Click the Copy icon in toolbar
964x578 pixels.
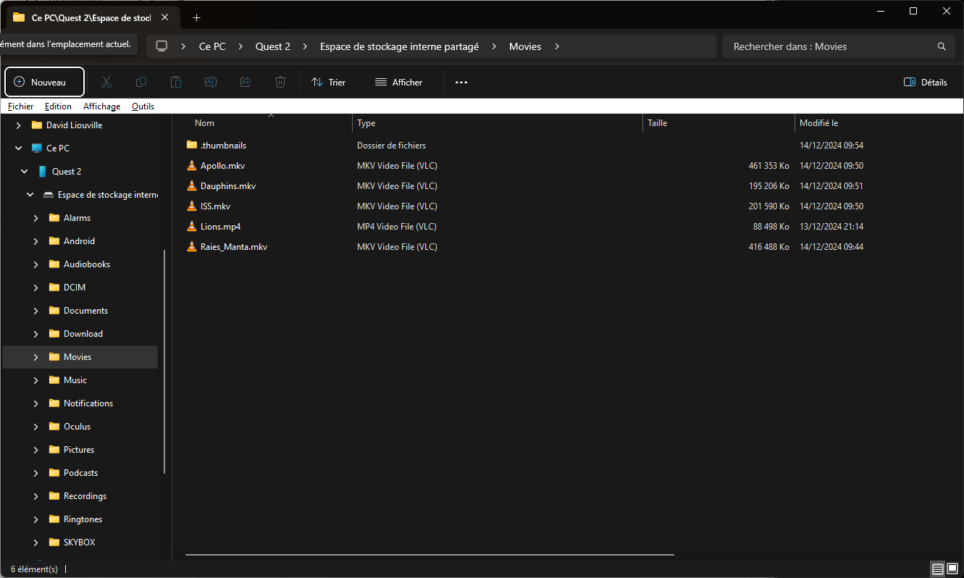click(x=141, y=83)
